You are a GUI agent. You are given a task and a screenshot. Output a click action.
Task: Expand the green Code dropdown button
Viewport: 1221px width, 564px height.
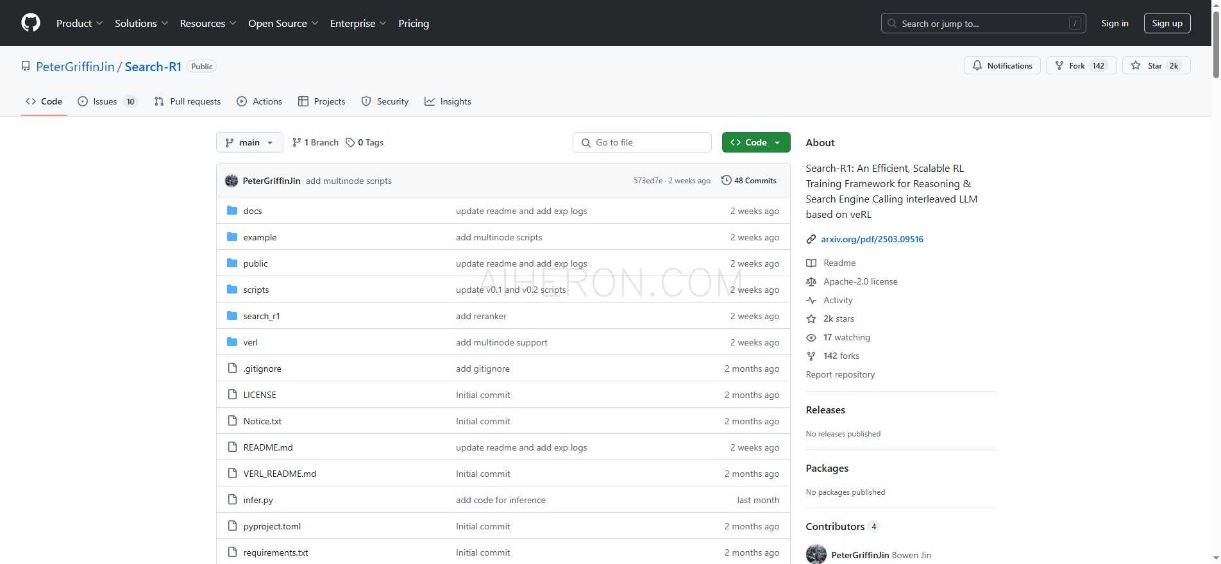click(x=755, y=142)
